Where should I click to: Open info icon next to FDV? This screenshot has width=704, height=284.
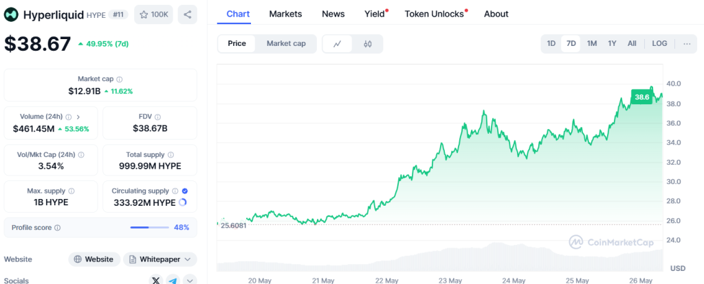[x=157, y=117]
